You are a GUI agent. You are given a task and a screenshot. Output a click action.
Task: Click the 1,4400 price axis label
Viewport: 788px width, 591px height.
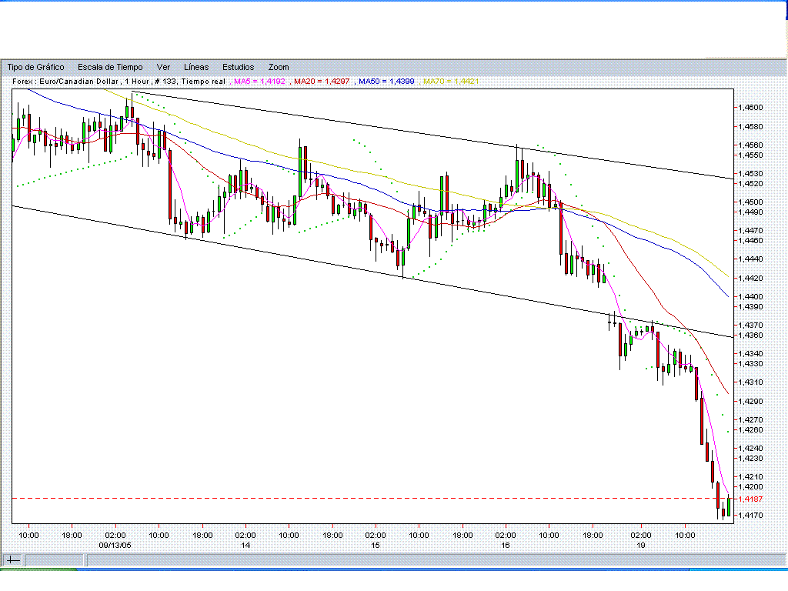coord(751,297)
